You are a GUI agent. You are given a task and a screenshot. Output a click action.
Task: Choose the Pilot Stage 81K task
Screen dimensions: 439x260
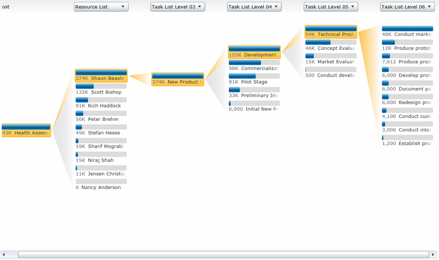click(x=254, y=79)
